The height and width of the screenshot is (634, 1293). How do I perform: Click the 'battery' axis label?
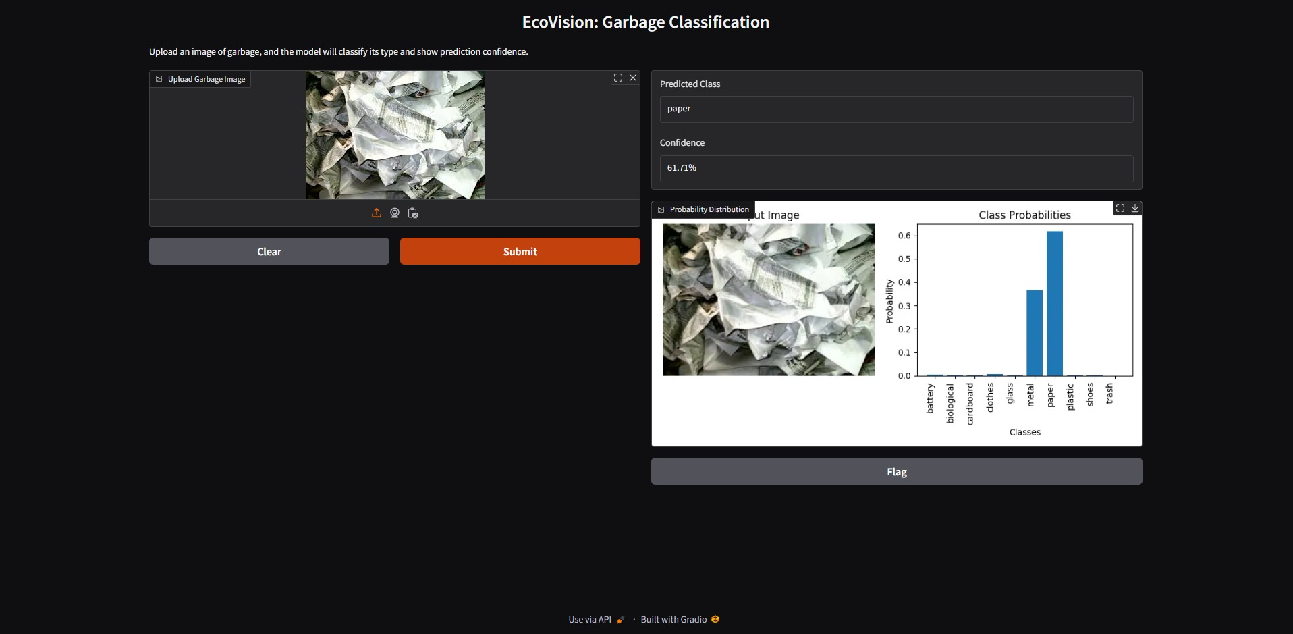[930, 398]
